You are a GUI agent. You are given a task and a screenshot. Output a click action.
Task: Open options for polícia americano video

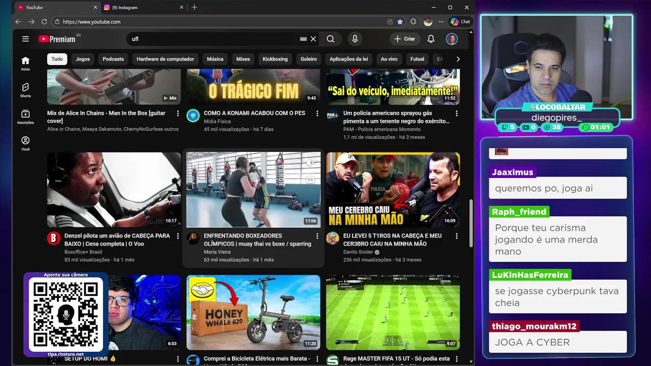pyautogui.click(x=456, y=113)
